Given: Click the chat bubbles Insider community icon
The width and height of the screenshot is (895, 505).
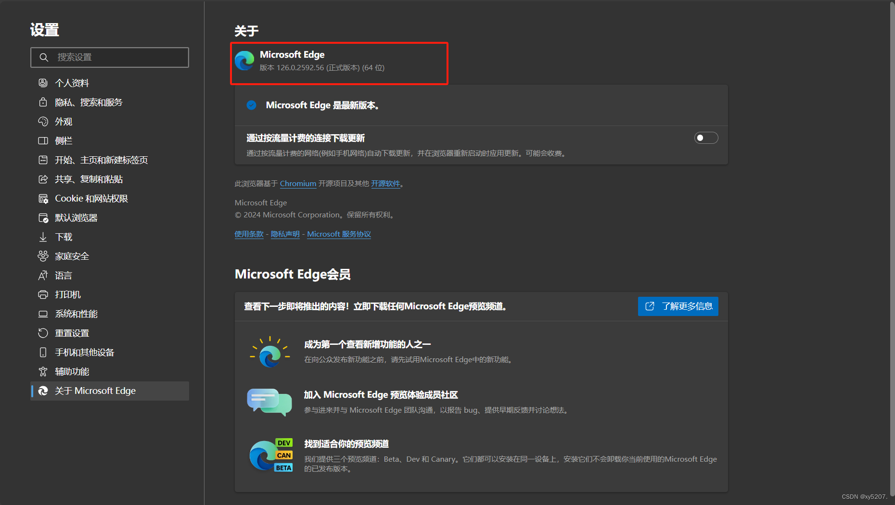Looking at the screenshot, I should coord(269,402).
